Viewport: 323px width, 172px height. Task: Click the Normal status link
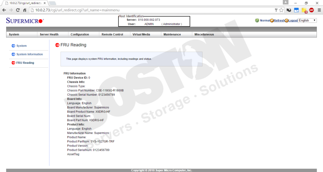[x=265, y=20]
